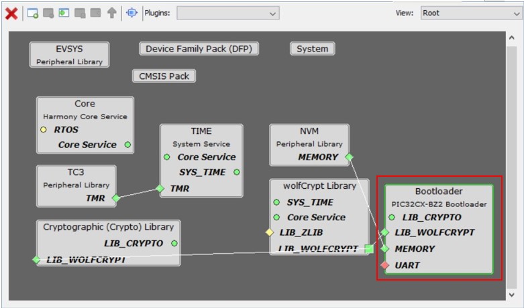Click the LIB_ZLIB yellow diamond on wolfCrypt Library

(x=270, y=232)
